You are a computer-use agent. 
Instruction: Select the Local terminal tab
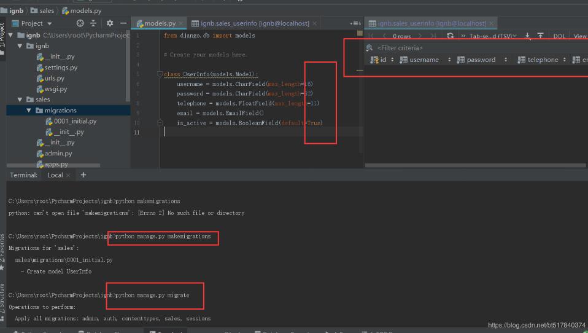click(55, 175)
